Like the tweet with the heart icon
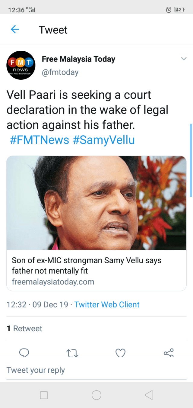 (120, 353)
